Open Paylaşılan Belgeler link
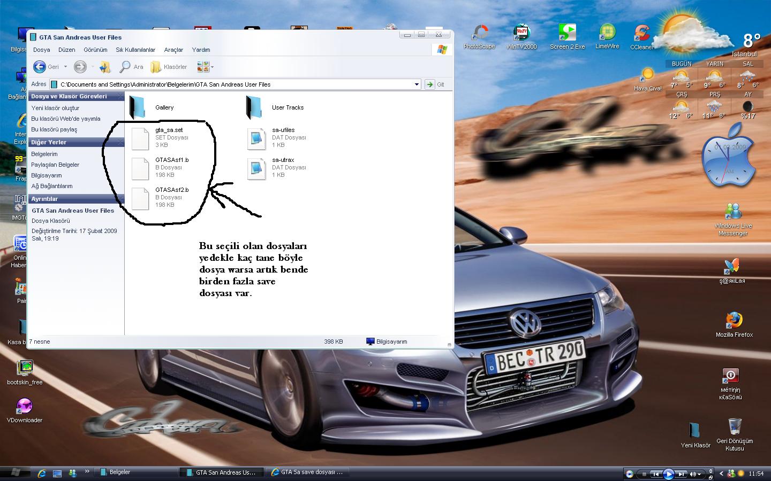 coord(55,165)
